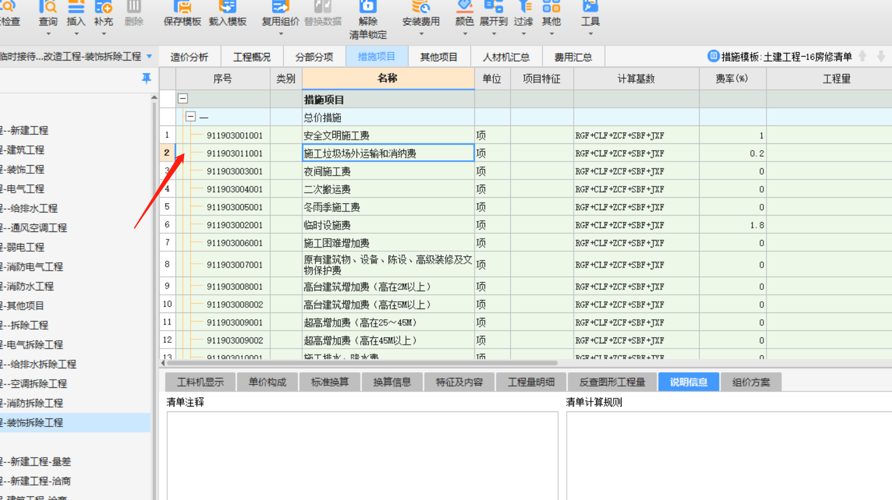Switch to the 造价分析 tab

click(x=189, y=57)
